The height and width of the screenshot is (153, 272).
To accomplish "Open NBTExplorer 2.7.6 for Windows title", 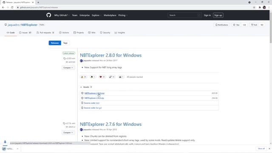I will point(110,124).
